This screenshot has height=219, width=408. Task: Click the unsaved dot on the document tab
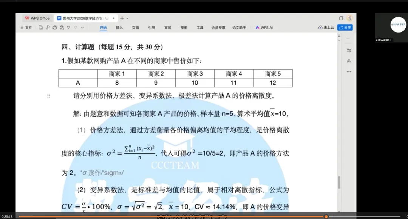pyautogui.click(x=113, y=18)
